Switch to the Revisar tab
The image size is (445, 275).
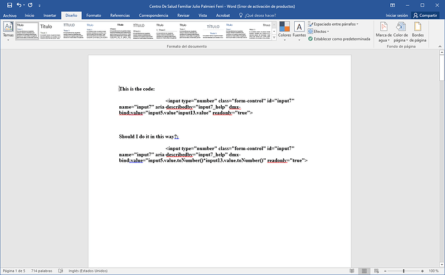click(x=183, y=15)
